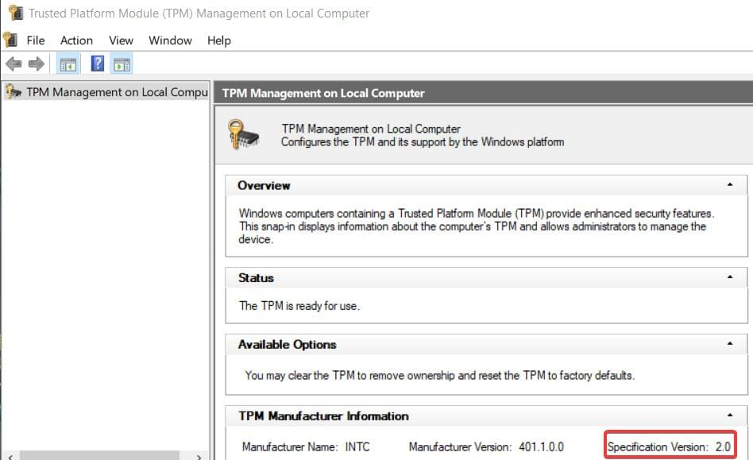Viewport: 753px width, 460px height.
Task: Open the View menu
Action: pyautogui.click(x=121, y=40)
